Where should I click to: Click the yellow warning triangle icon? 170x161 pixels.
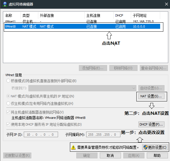73,147
